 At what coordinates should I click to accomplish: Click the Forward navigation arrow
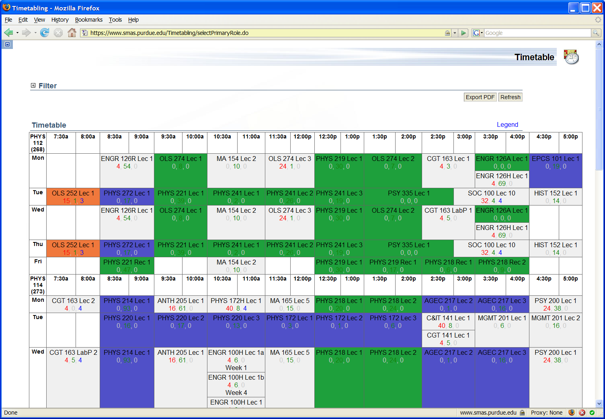pos(27,33)
